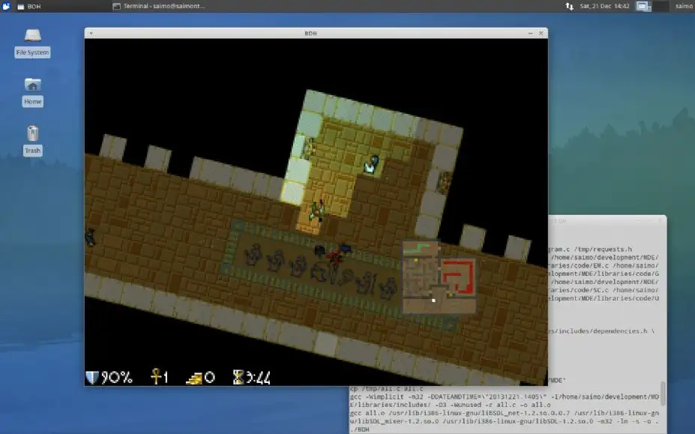The image size is (695, 434).
Task: Open the network connection indicator
Action: (570, 6)
